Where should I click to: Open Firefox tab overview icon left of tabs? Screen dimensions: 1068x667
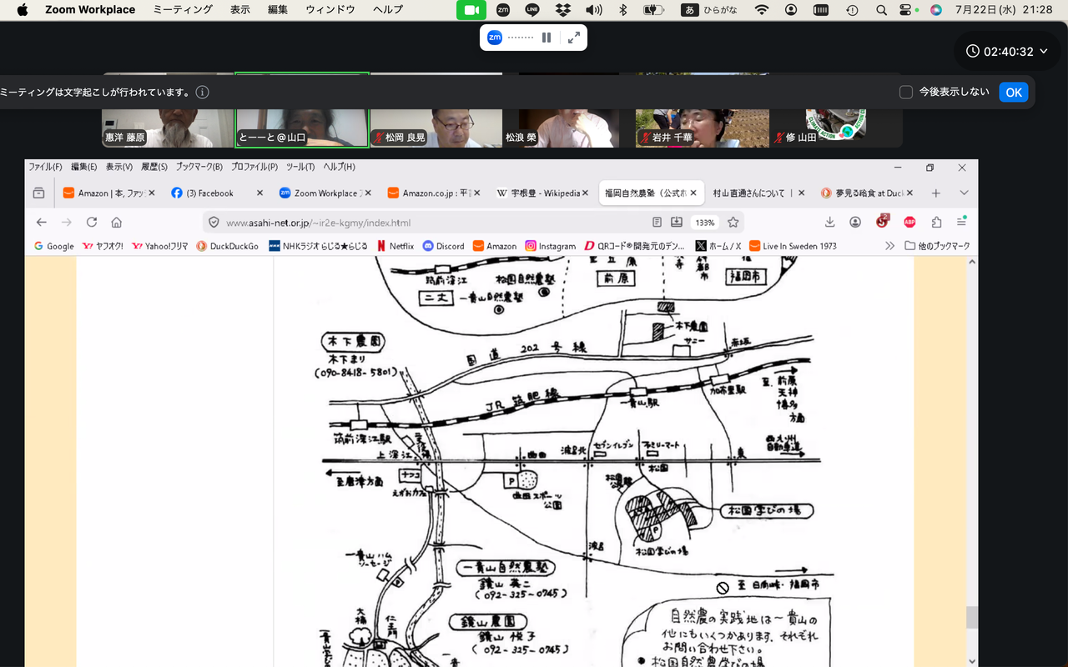(x=38, y=193)
